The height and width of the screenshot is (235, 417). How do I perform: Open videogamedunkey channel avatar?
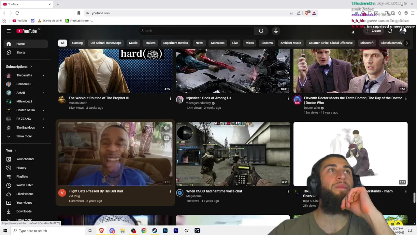point(180,100)
